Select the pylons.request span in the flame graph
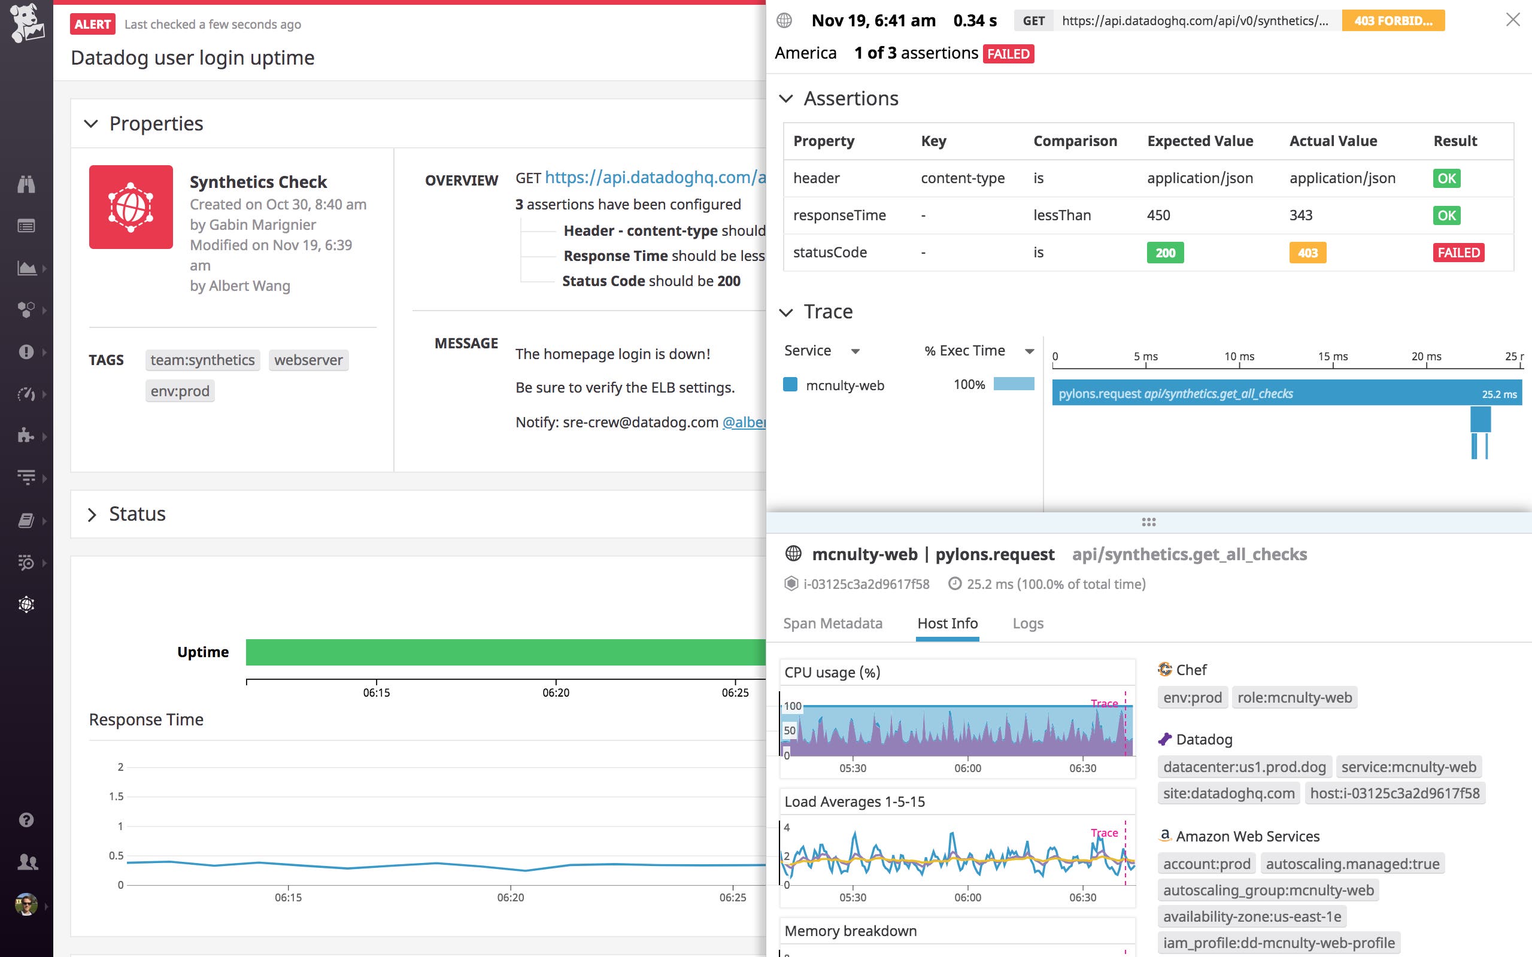1532x957 pixels. click(1285, 393)
